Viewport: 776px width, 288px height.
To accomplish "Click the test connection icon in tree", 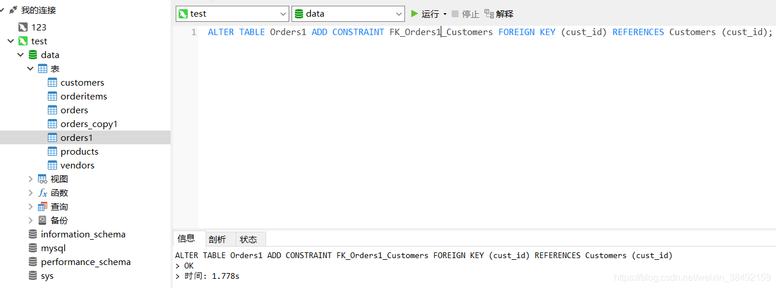I will (x=23, y=41).
